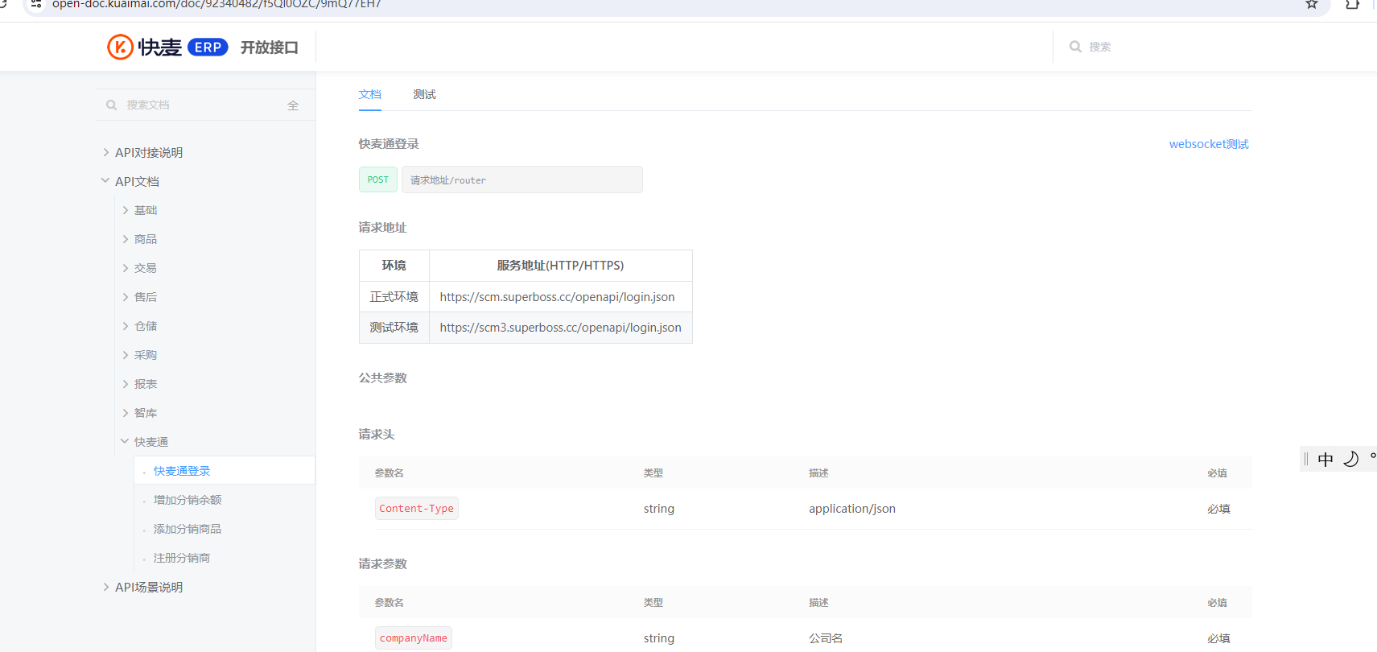
Task: Click the 正式环境 table cell
Action: coord(394,297)
